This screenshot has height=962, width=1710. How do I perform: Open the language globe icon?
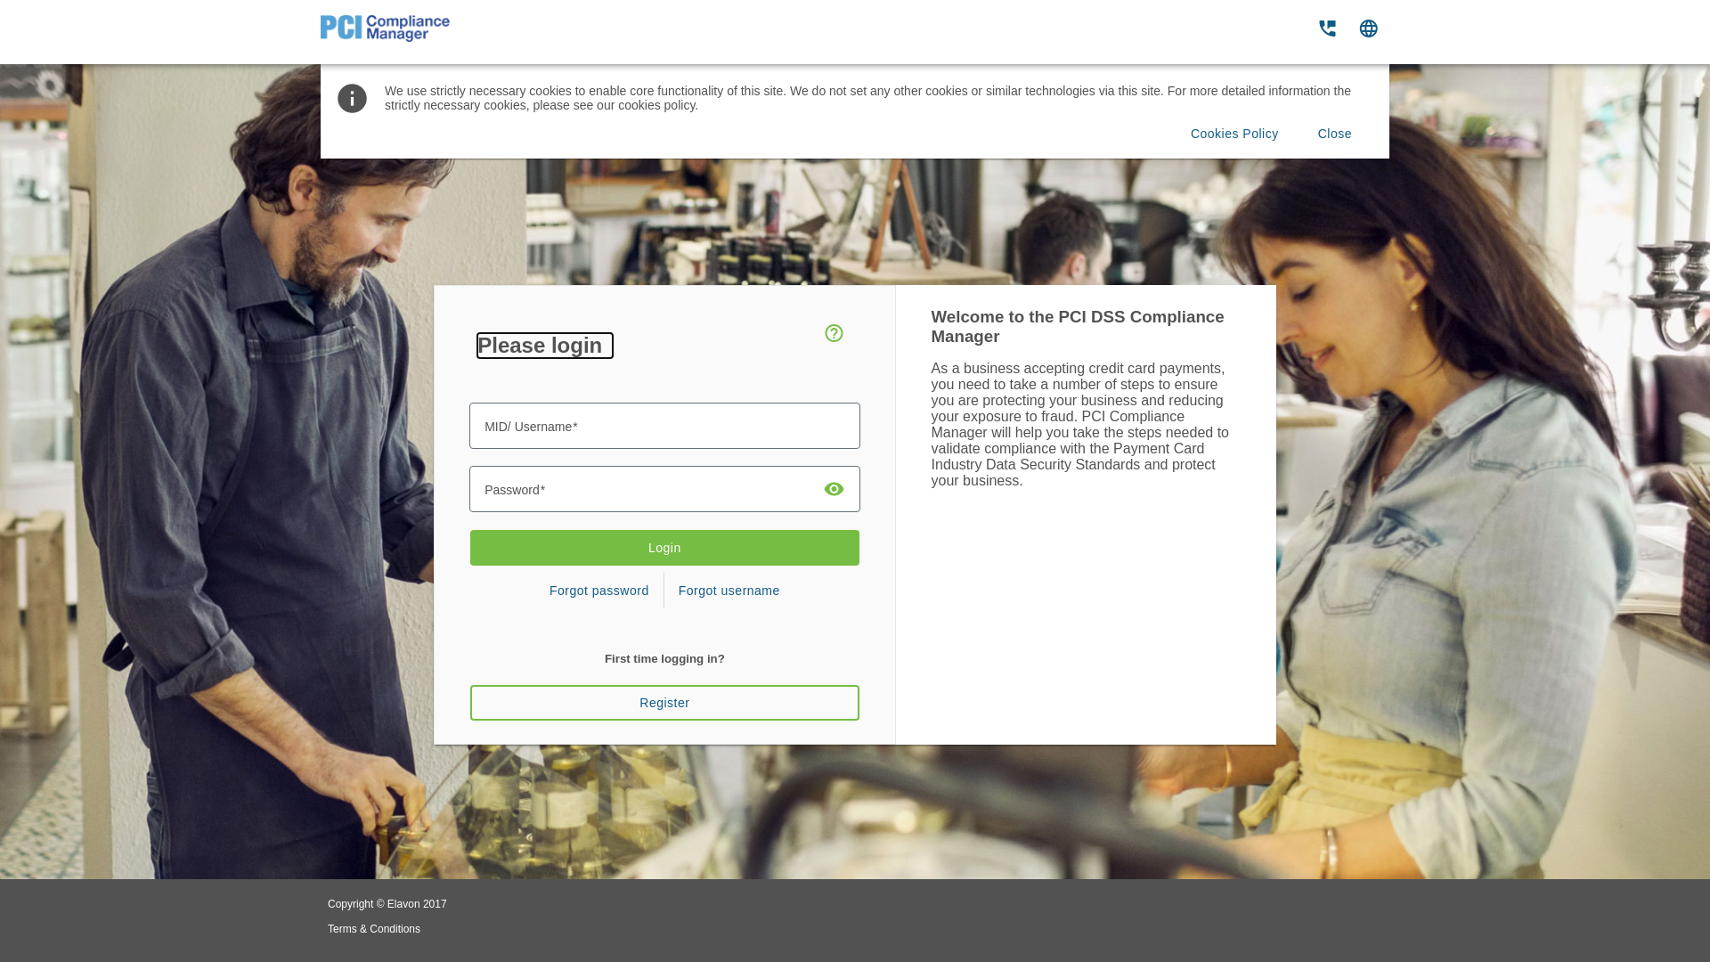(1369, 29)
